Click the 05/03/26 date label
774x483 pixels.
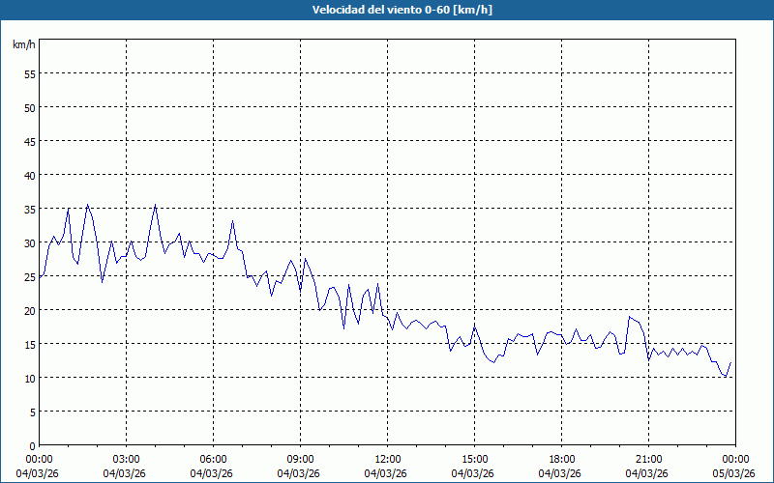[x=735, y=473]
